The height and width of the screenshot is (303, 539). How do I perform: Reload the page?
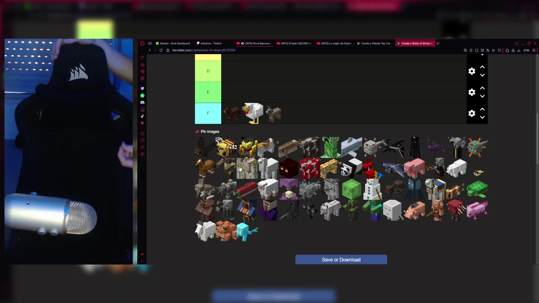coord(161,50)
